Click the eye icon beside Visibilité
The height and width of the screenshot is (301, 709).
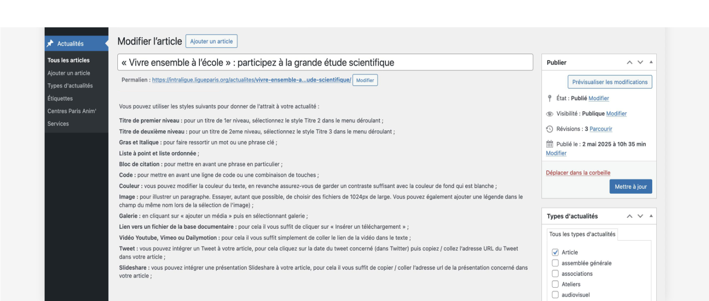pyautogui.click(x=550, y=113)
